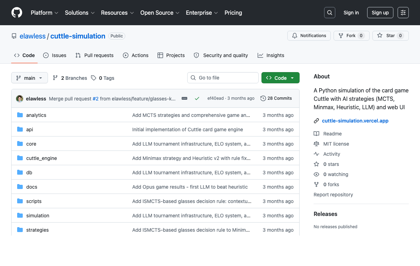Screen dimensions: 420x266
Task: Click the analytics folder icon
Action: pos(20,115)
